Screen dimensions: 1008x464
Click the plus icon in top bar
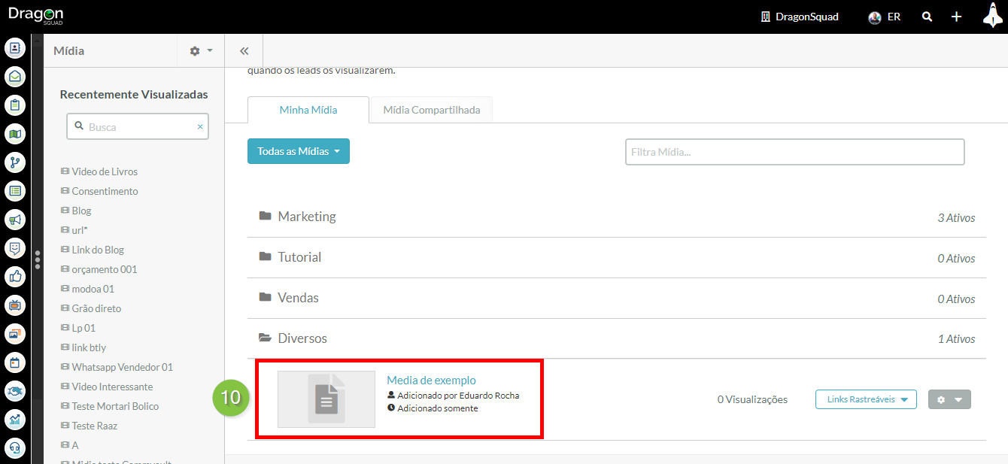point(956,17)
